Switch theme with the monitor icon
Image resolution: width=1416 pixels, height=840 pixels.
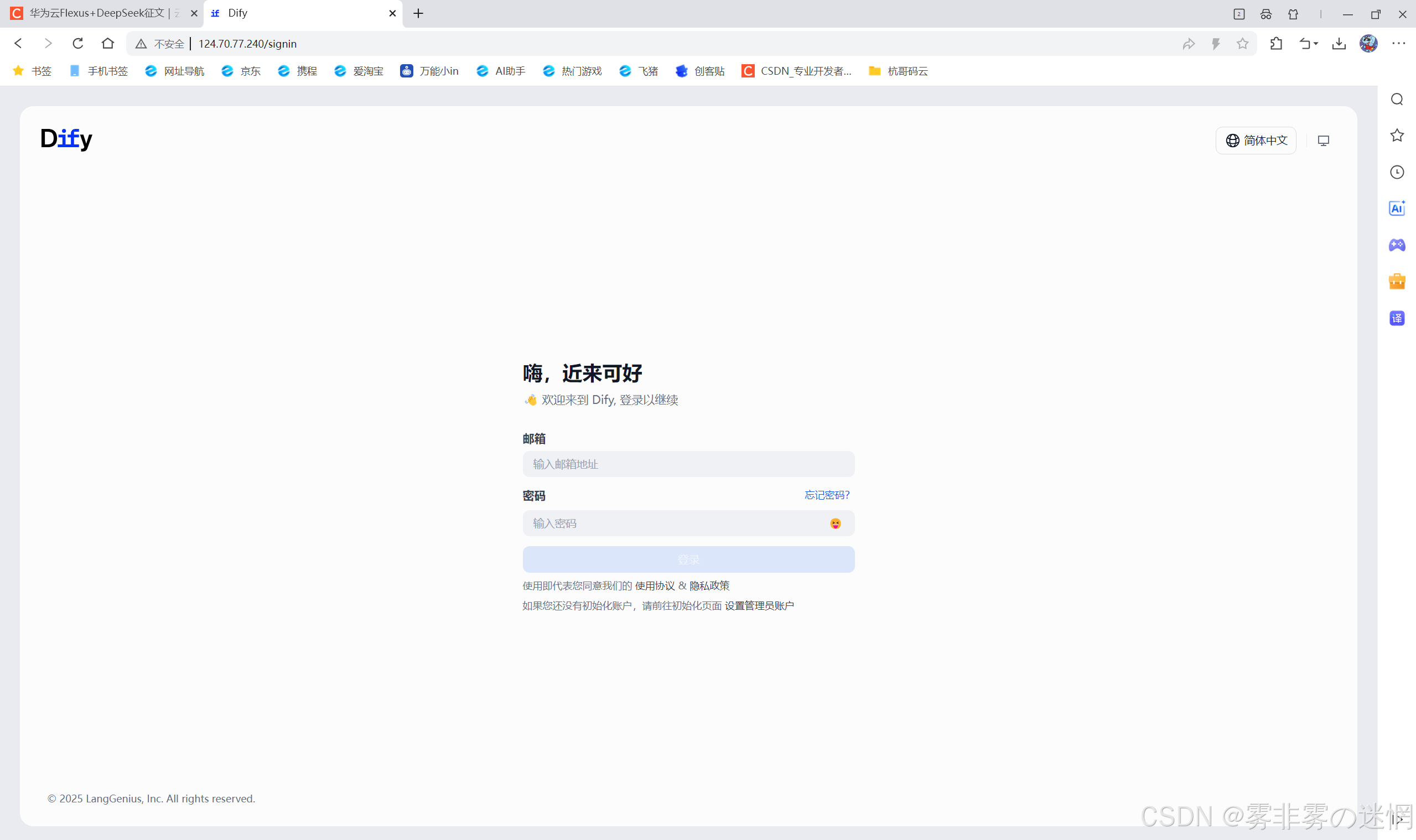[1323, 141]
